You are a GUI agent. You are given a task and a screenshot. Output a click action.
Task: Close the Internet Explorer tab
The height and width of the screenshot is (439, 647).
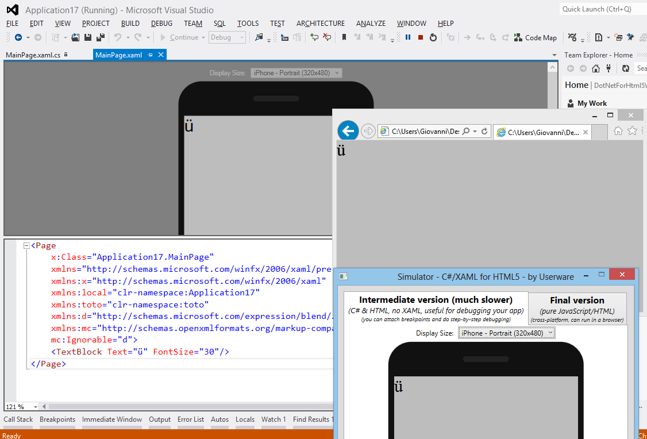click(x=585, y=132)
